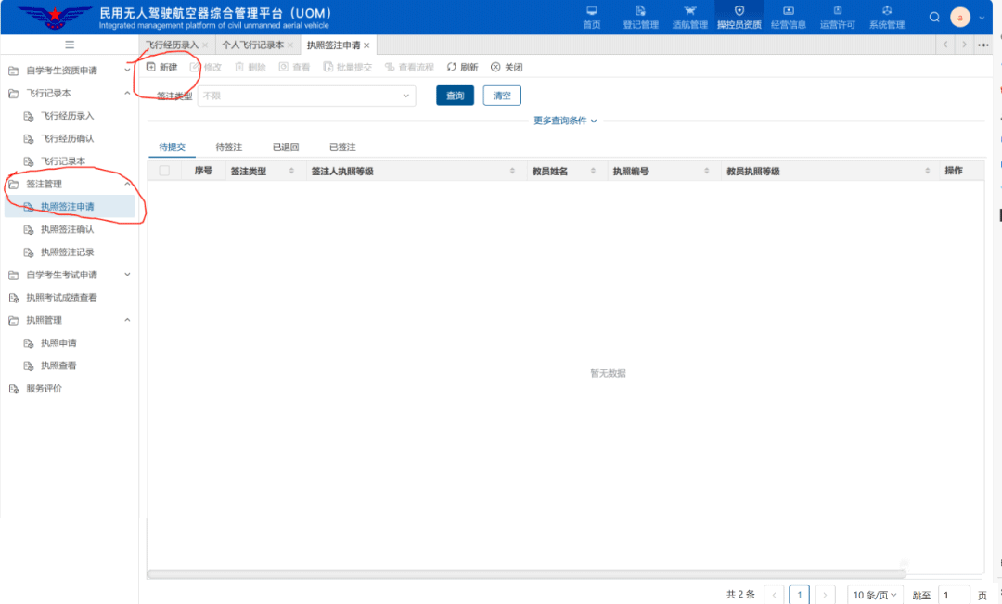Open the avatar dropdown arrow
The image size is (1002, 604).
(x=983, y=18)
